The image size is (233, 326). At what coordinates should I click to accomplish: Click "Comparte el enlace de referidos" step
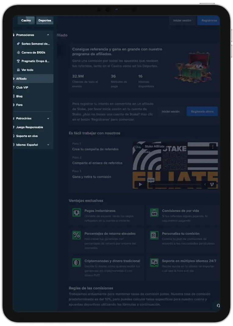[x=97, y=163]
